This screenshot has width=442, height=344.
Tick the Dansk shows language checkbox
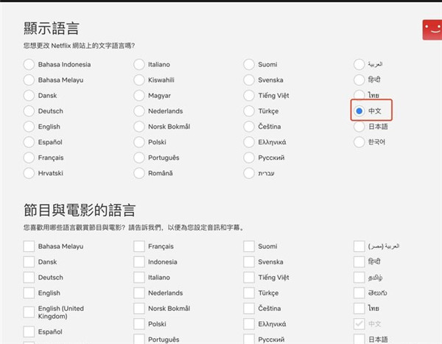(29, 261)
